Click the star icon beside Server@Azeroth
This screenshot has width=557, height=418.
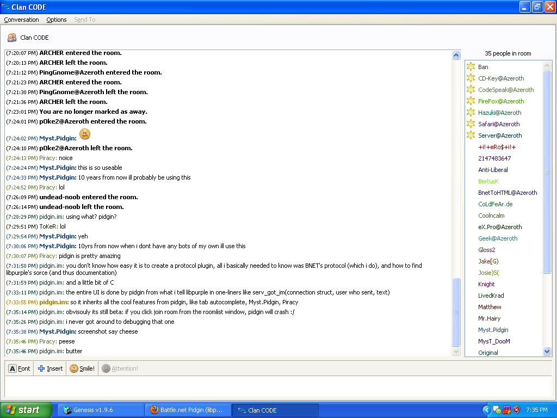471,136
